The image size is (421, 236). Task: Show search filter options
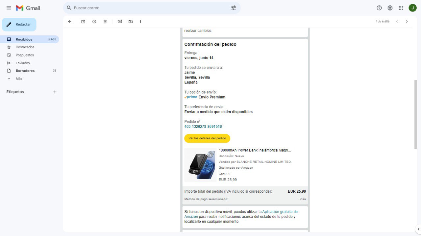[x=234, y=8]
